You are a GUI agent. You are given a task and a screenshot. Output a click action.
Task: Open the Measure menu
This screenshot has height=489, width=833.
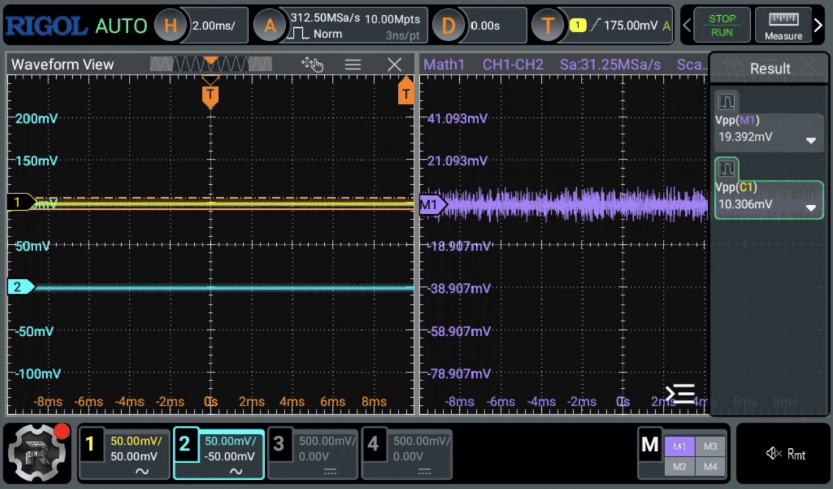(x=784, y=25)
